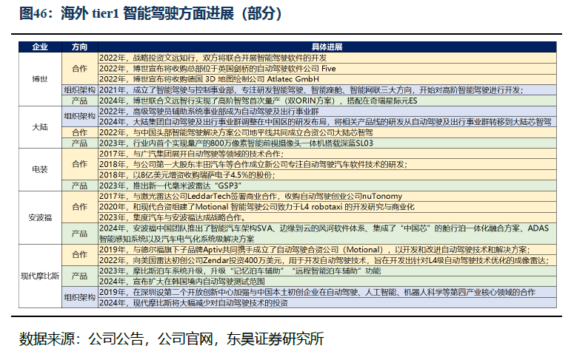Click the 现代摩比斯 company cell
This screenshot has width=571, height=357.
[40, 276]
